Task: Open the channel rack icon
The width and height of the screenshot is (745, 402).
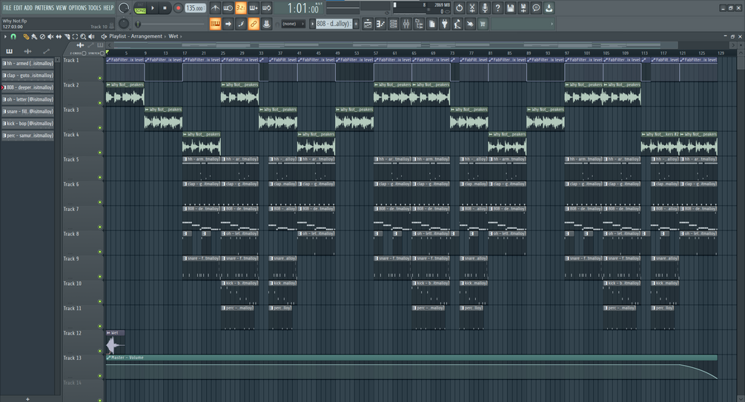Action: coord(394,24)
